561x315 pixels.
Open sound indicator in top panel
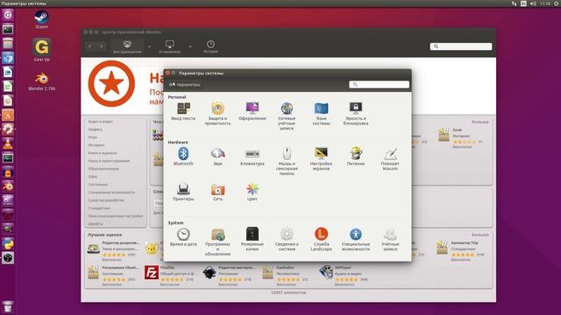pos(533,3)
